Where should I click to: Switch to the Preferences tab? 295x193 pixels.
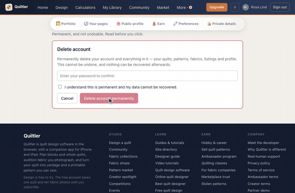(186, 23)
